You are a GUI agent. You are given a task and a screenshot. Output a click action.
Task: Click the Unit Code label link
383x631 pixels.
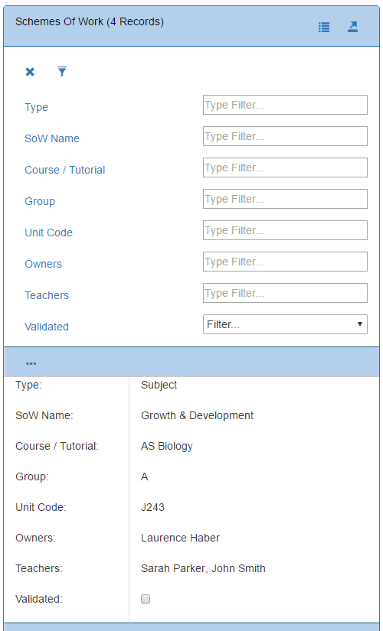(x=49, y=233)
